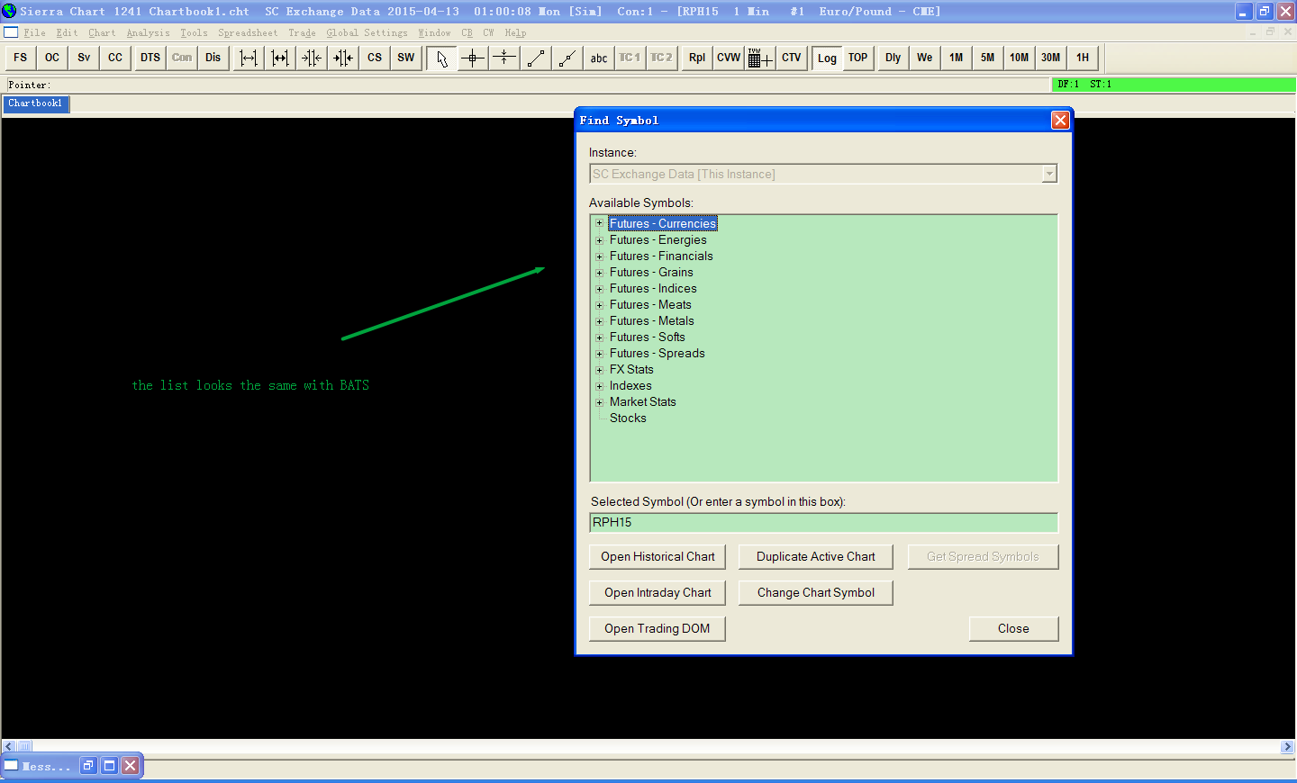Click the Sv toolbar button
Viewport: 1297px width, 783px height.
(x=84, y=58)
